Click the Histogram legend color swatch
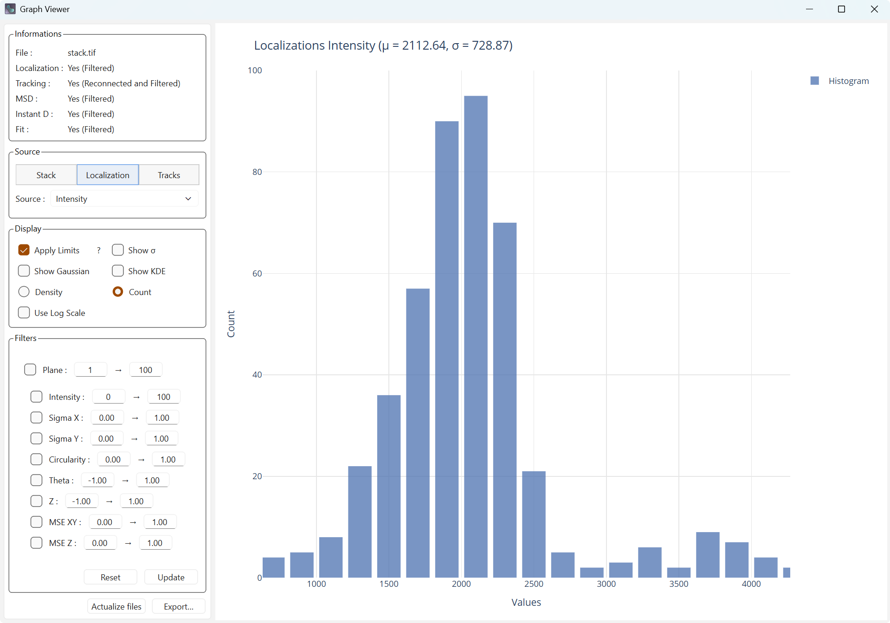This screenshot has width=890, height=623. pyautogui.click(x=815, y=80)
